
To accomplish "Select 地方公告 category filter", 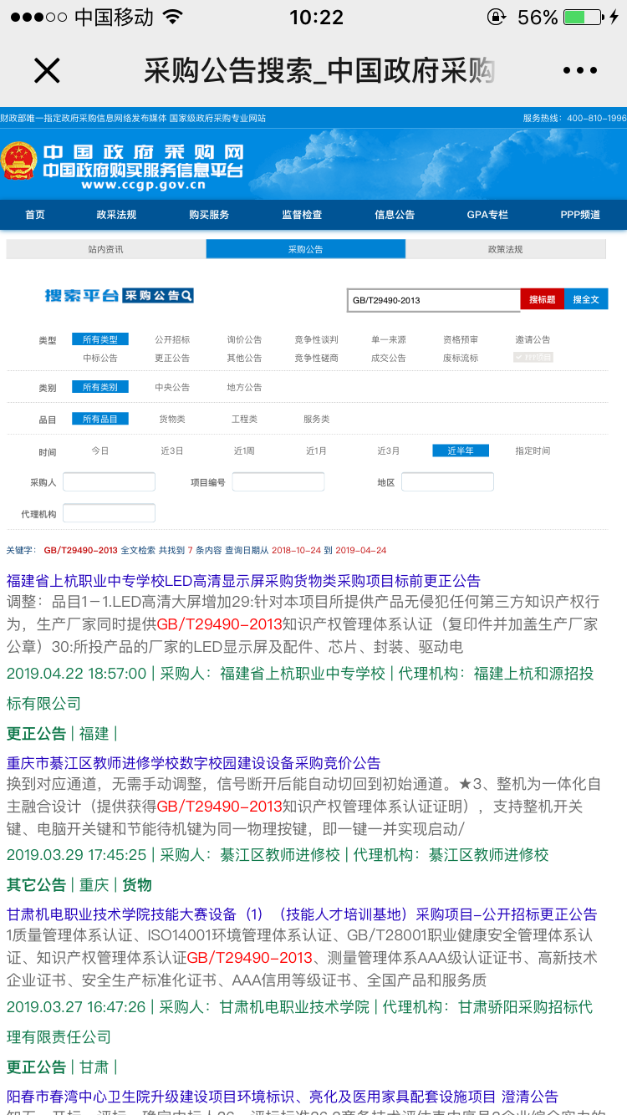I will [244, 387].
